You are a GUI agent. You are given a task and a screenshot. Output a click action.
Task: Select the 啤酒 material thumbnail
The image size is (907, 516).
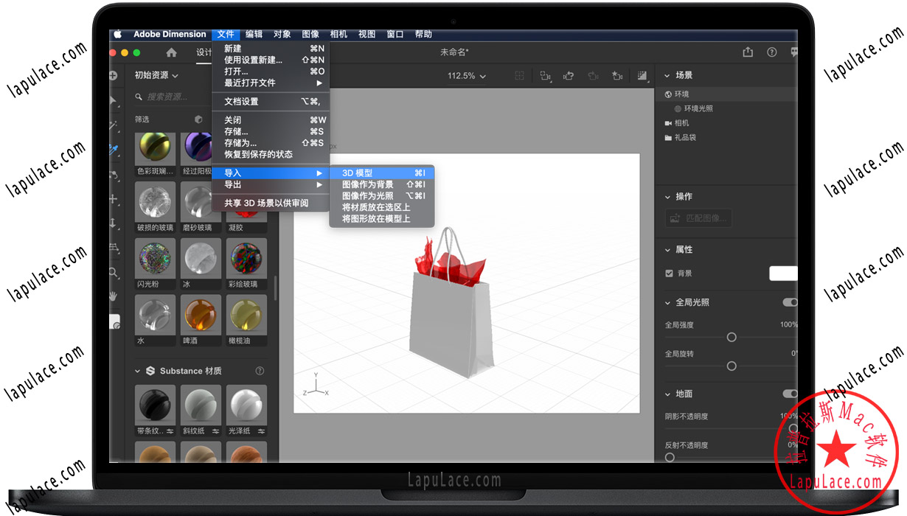click(200, 315)
